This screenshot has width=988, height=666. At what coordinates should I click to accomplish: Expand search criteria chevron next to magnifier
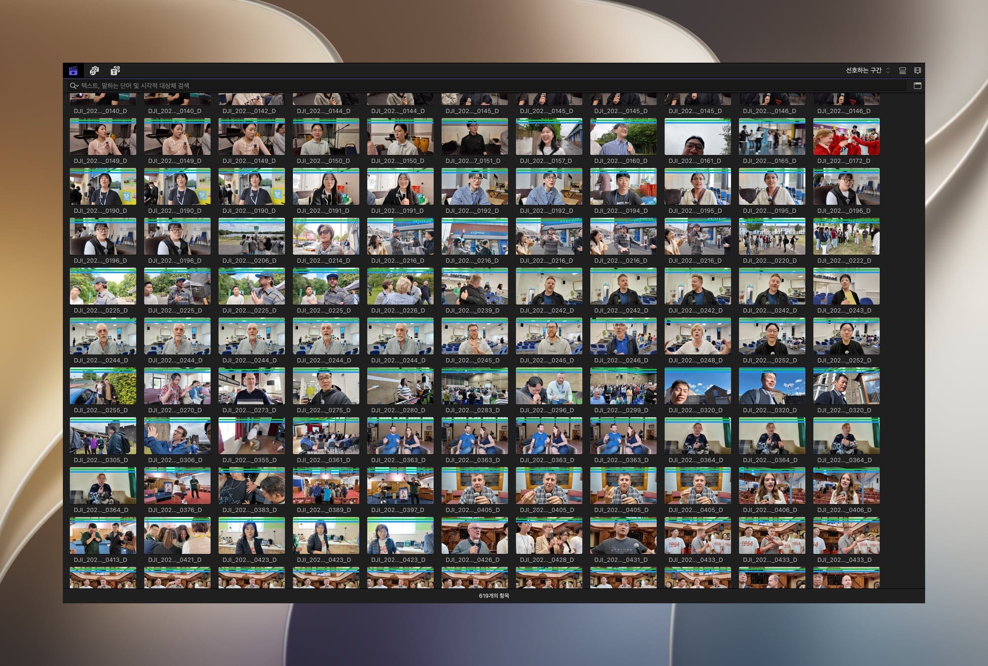(78, 86)
